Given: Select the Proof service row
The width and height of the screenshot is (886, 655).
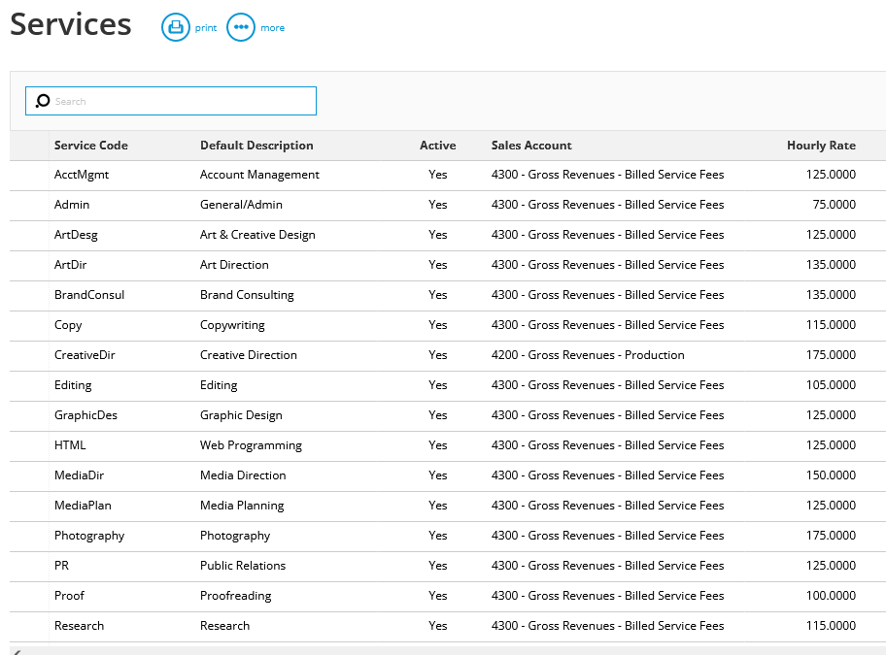Looking at the screenshot, I should [x=448, y=597].
